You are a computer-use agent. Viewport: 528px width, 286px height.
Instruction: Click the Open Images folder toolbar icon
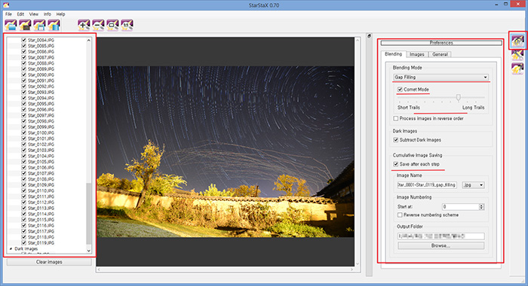pyautogui.click(x=11, y=25)
